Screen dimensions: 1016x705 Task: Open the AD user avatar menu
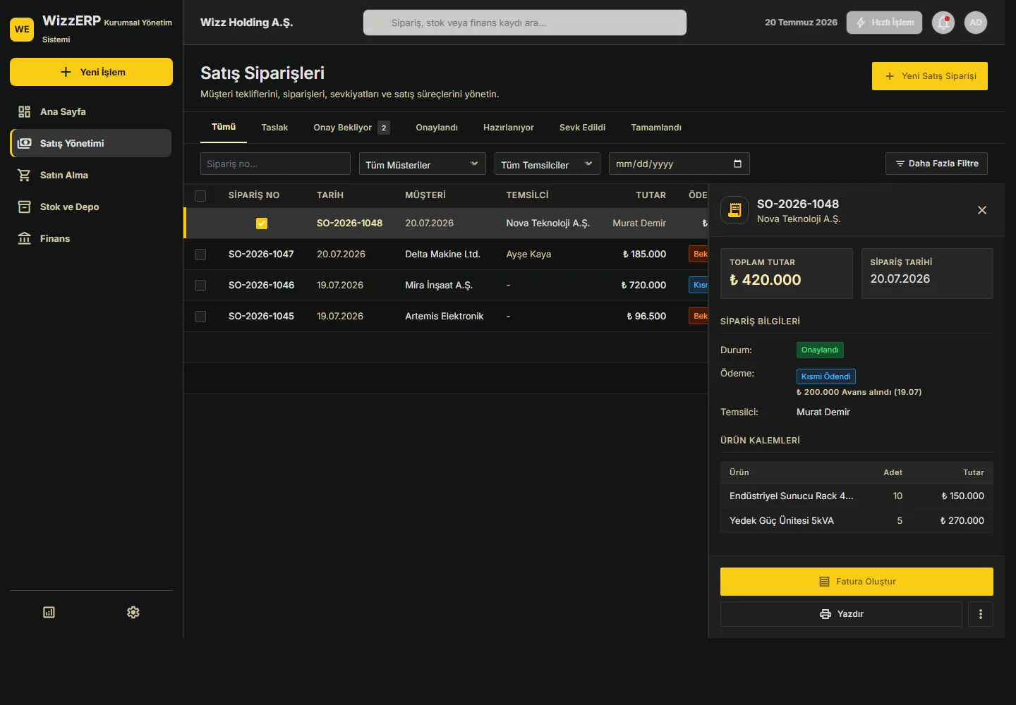(976, 23)
